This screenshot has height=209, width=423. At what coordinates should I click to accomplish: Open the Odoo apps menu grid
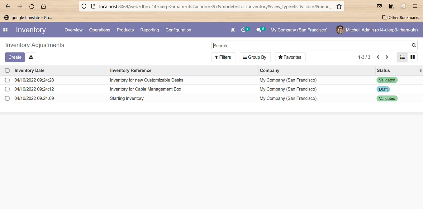pyautogui.click(x=5, y=30)
